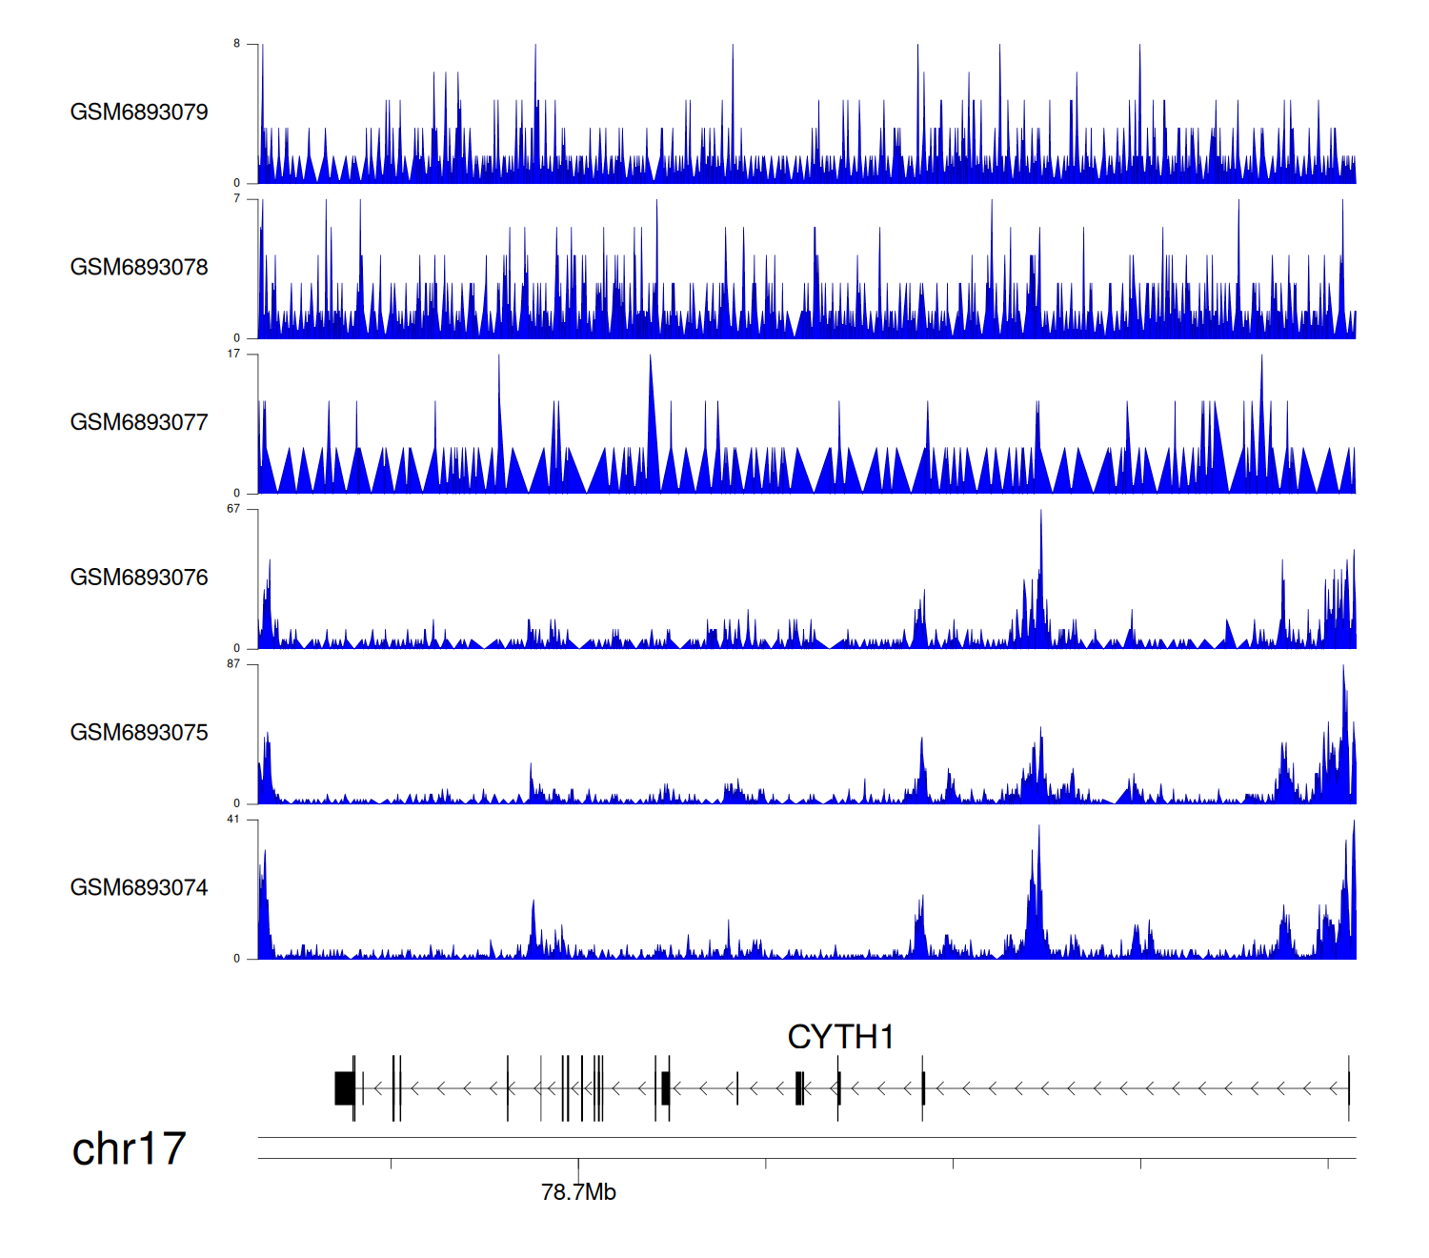Click the GSM6893077 track name
This screenshot has width=1429, height=1258.
(139, 423)
